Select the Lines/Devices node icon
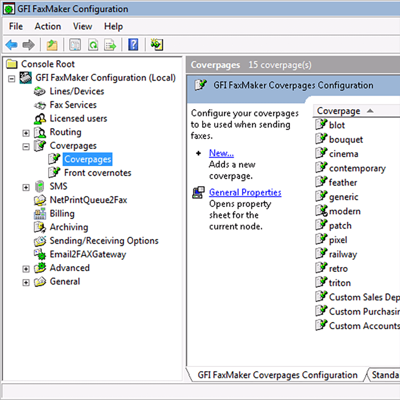This screenshot has width=400, height=400. [40, 91]
